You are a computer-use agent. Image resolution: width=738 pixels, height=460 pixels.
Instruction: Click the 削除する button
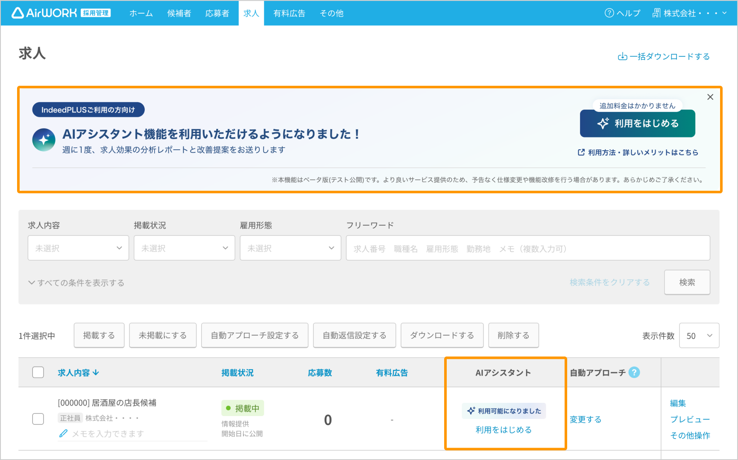click(513, 335)
